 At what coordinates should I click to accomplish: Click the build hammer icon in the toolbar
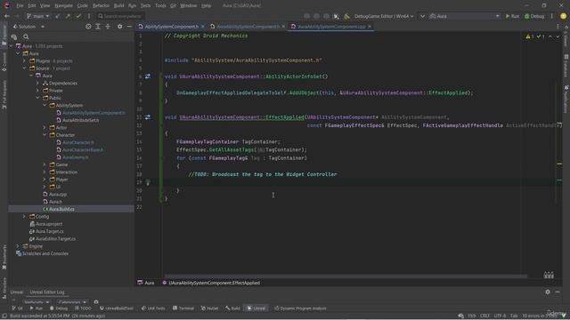pos(347,16)
